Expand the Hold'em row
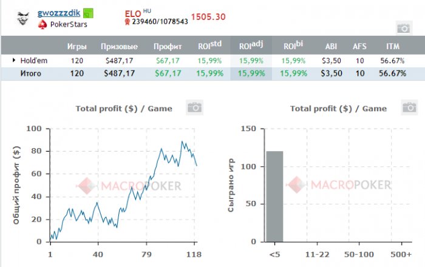This screenshot has height=267, width=425. click(x=14, y=60)
